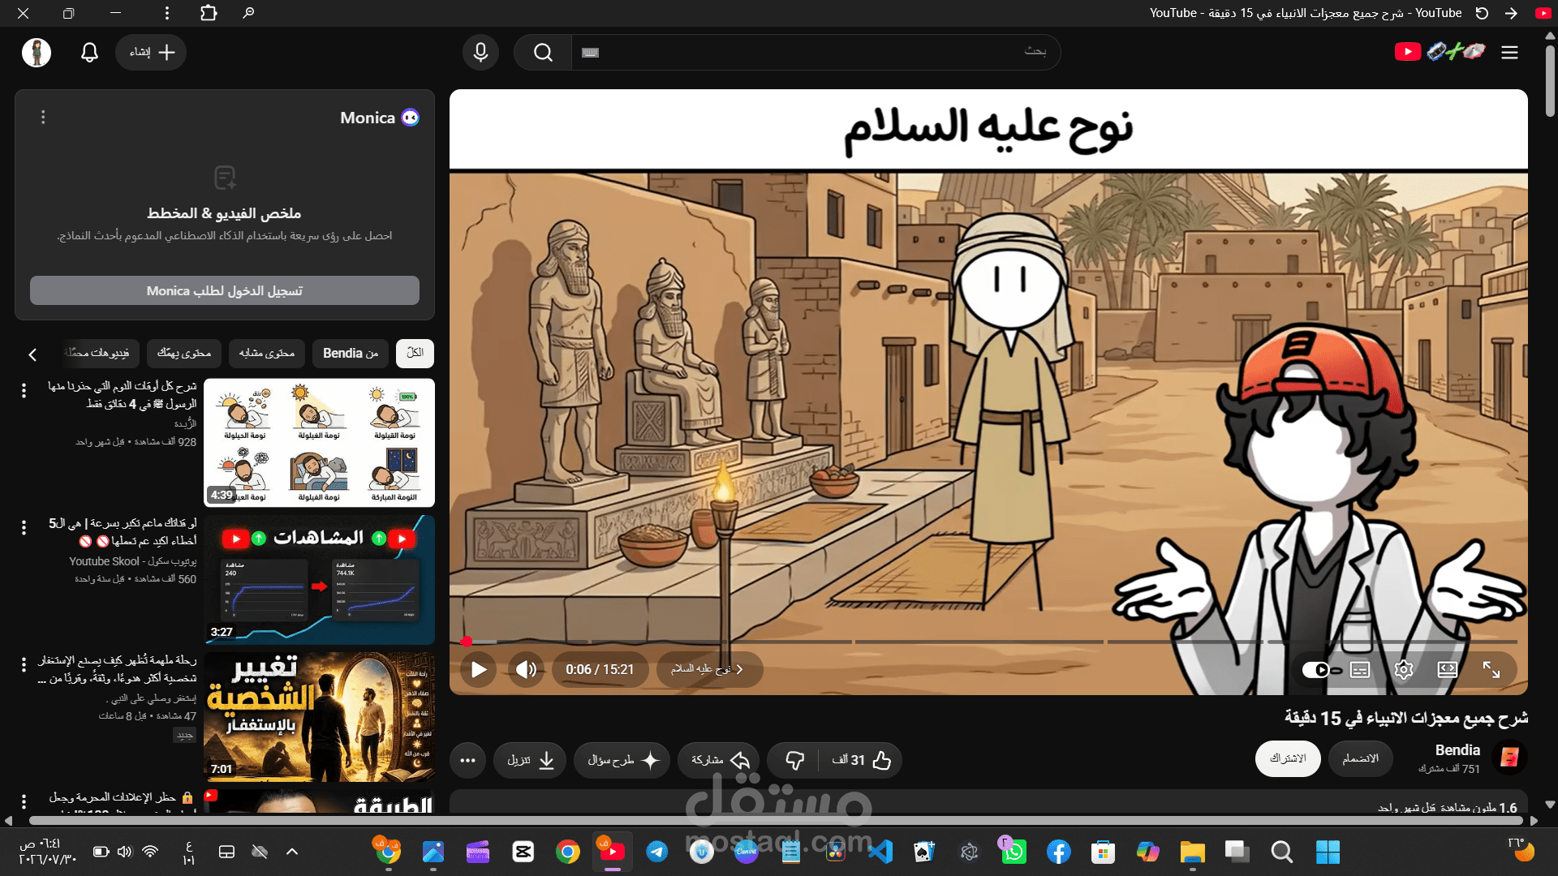Show more chips with the chevron arrow

coord(32,354)
